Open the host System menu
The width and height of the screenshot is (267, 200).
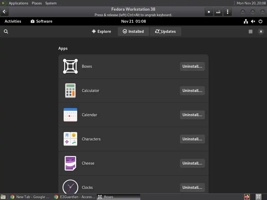[x=51, y=3]
